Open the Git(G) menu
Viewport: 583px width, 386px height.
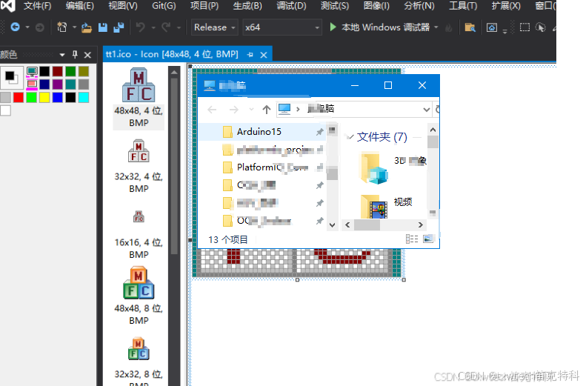coord(164,6)
